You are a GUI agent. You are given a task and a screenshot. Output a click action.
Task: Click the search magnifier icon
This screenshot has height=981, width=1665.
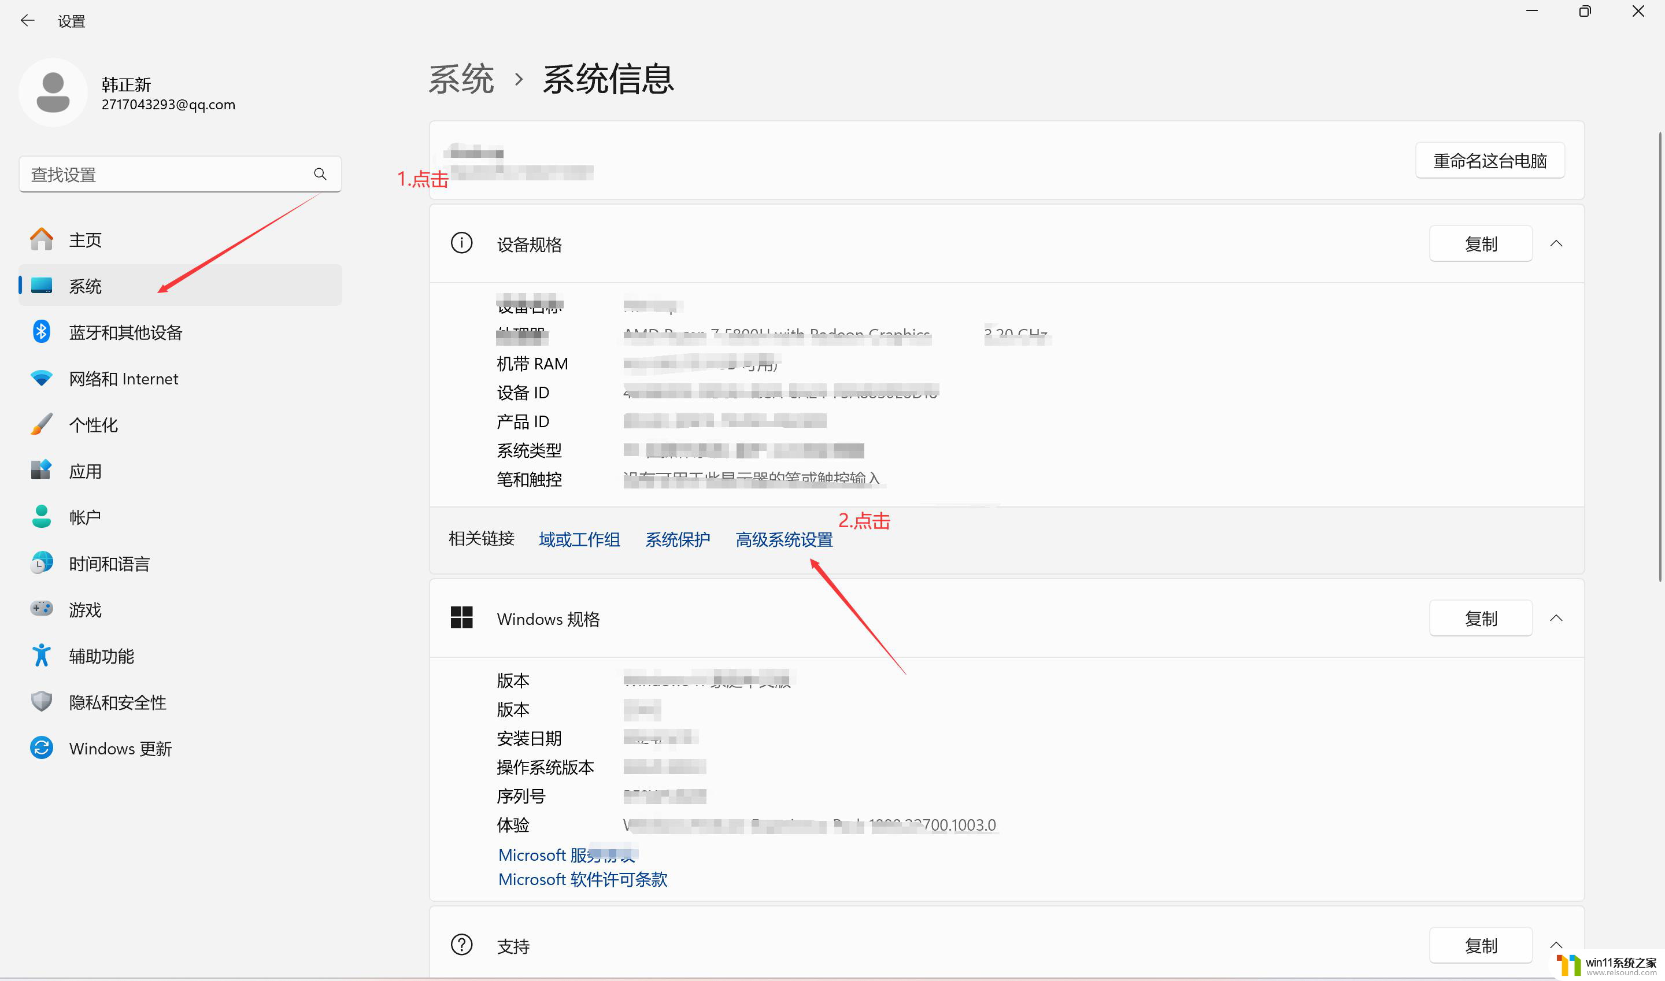[320, 174]
